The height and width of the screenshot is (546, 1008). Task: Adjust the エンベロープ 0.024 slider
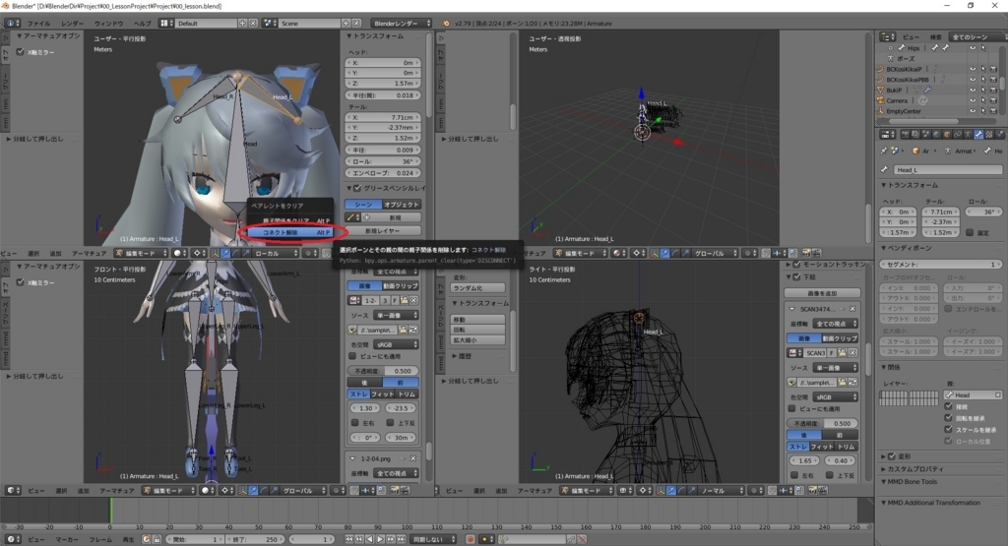point(383,173)
